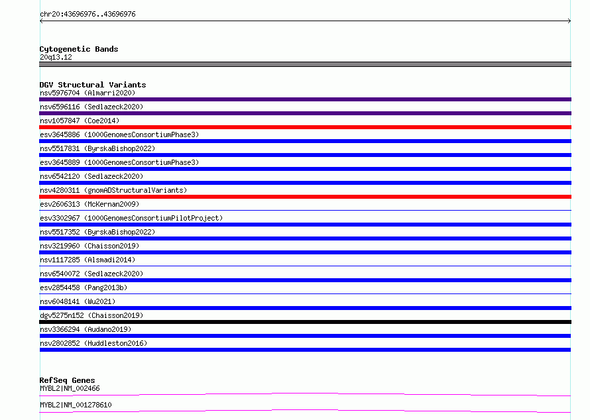This screenshot has height=420, width=590.
Task: Click the DGV Structural Variants track heading
Action: [93, 85]
